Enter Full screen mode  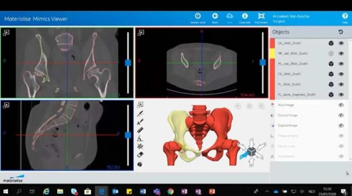pyautogui.click(x=261, y=18)
